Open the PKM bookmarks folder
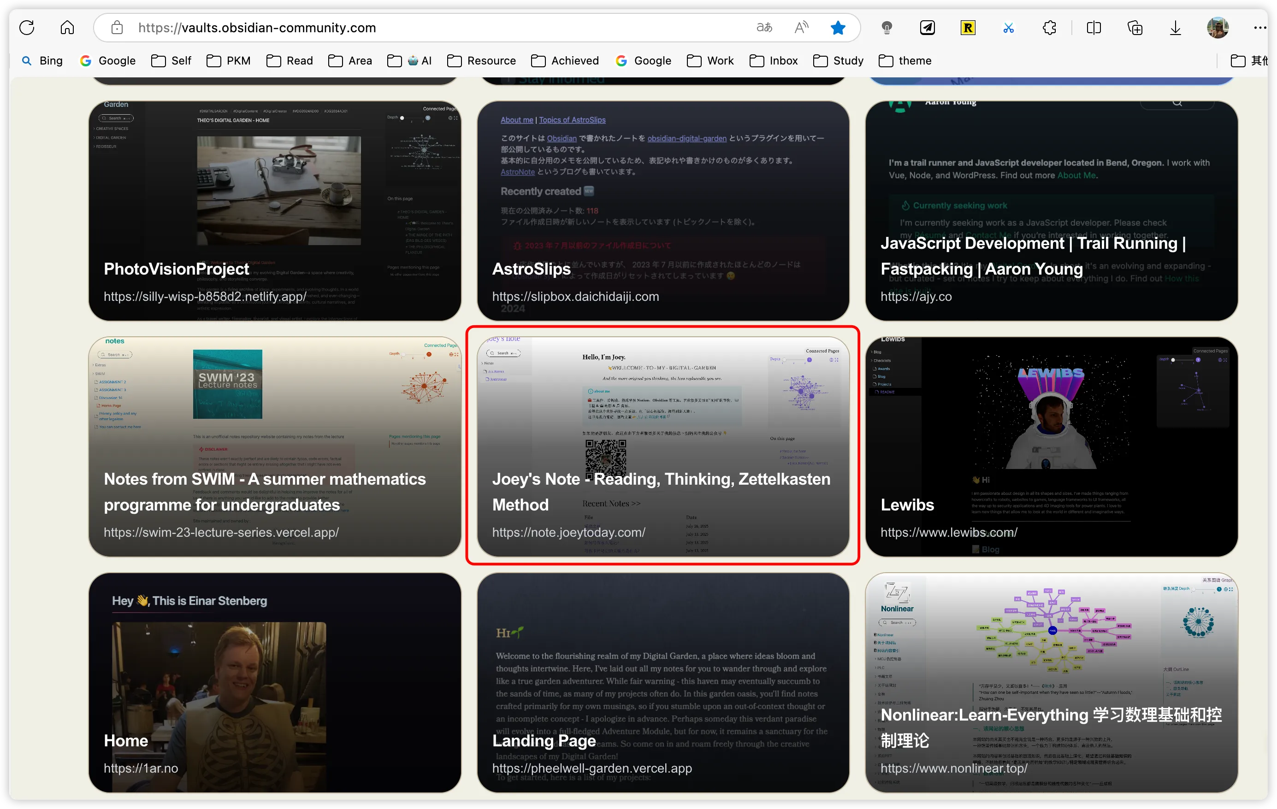Viewport: 1277px width, 809px height. coord(229,61)
